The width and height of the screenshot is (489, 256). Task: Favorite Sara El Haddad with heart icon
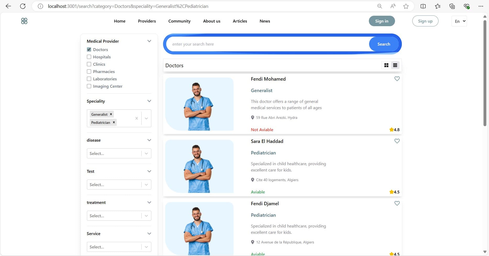click(397, 141)
